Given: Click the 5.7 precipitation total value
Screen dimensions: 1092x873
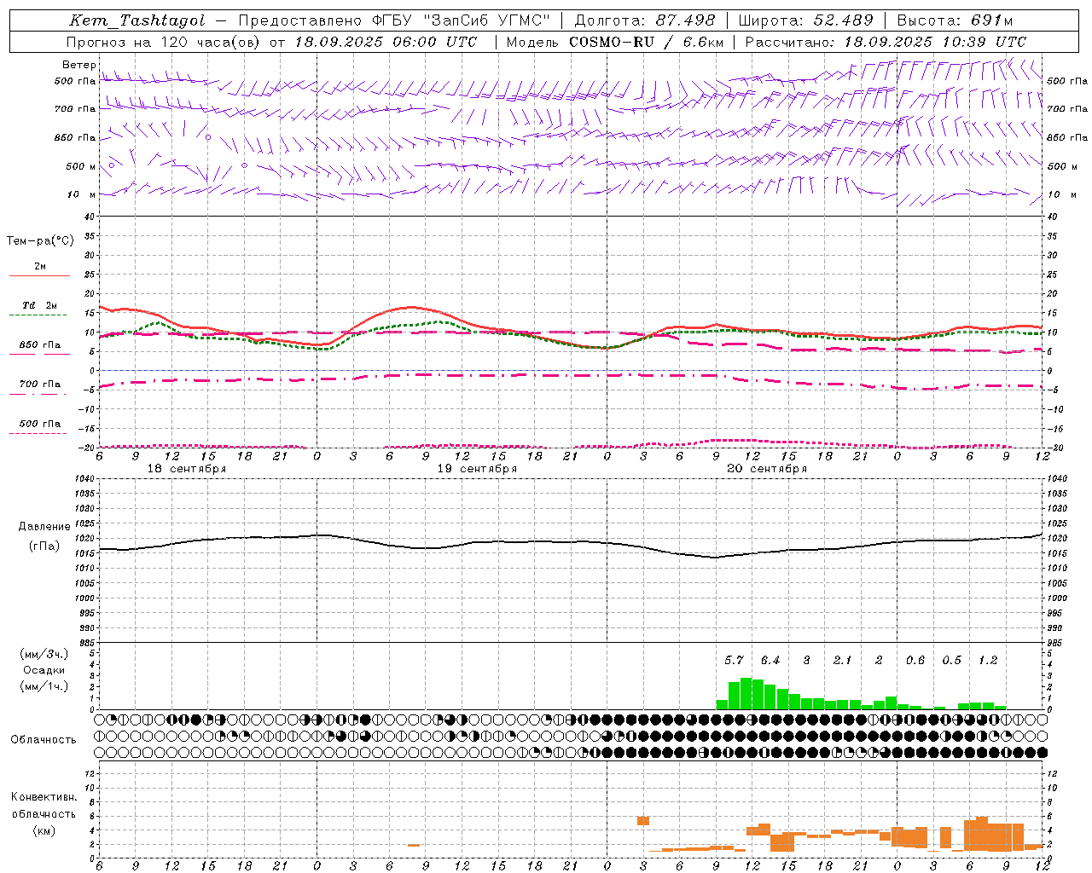Looking at the screenshot, I should point(734,660).
